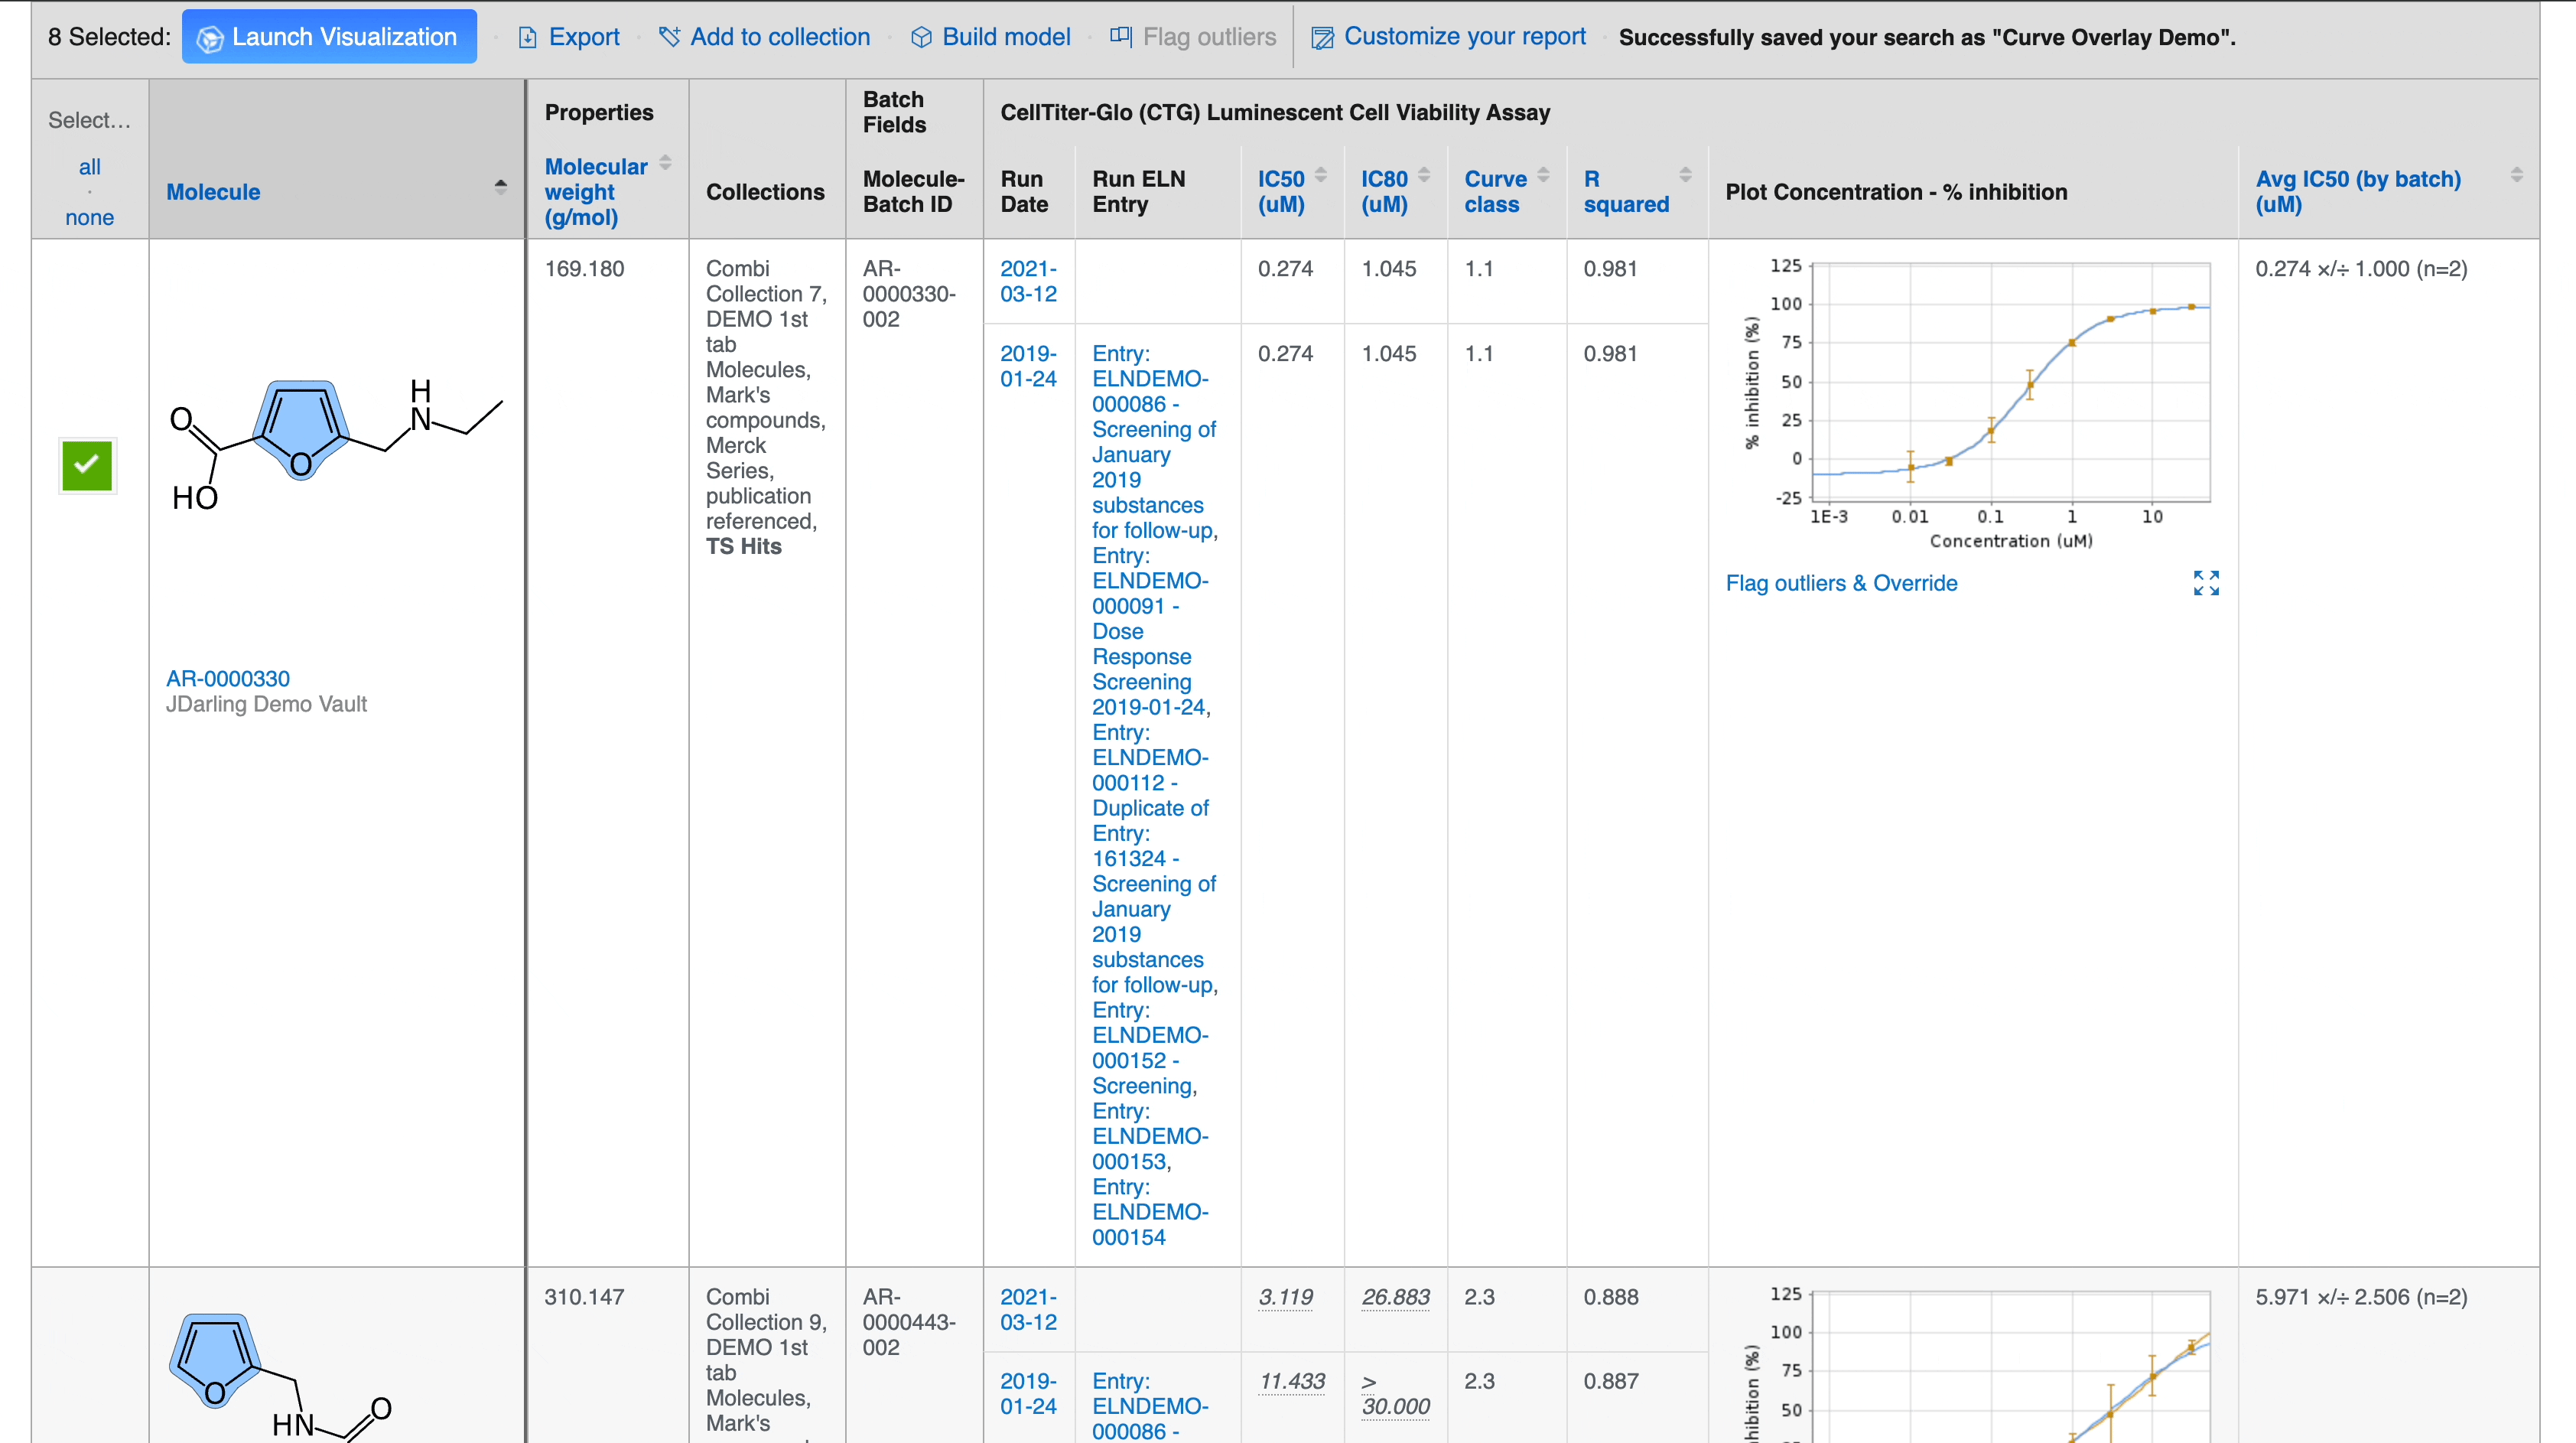The height and width of the screenshot is (1443, 2576).
Task: Click the Build model cube icon
Action: click(x=921, y=38)
